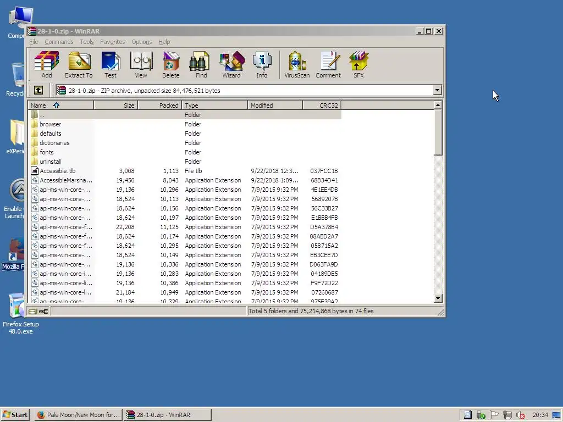Viewport: 563px width, 422px height.
Task: Open the Comment tool
Action: [x=328, y=65]
